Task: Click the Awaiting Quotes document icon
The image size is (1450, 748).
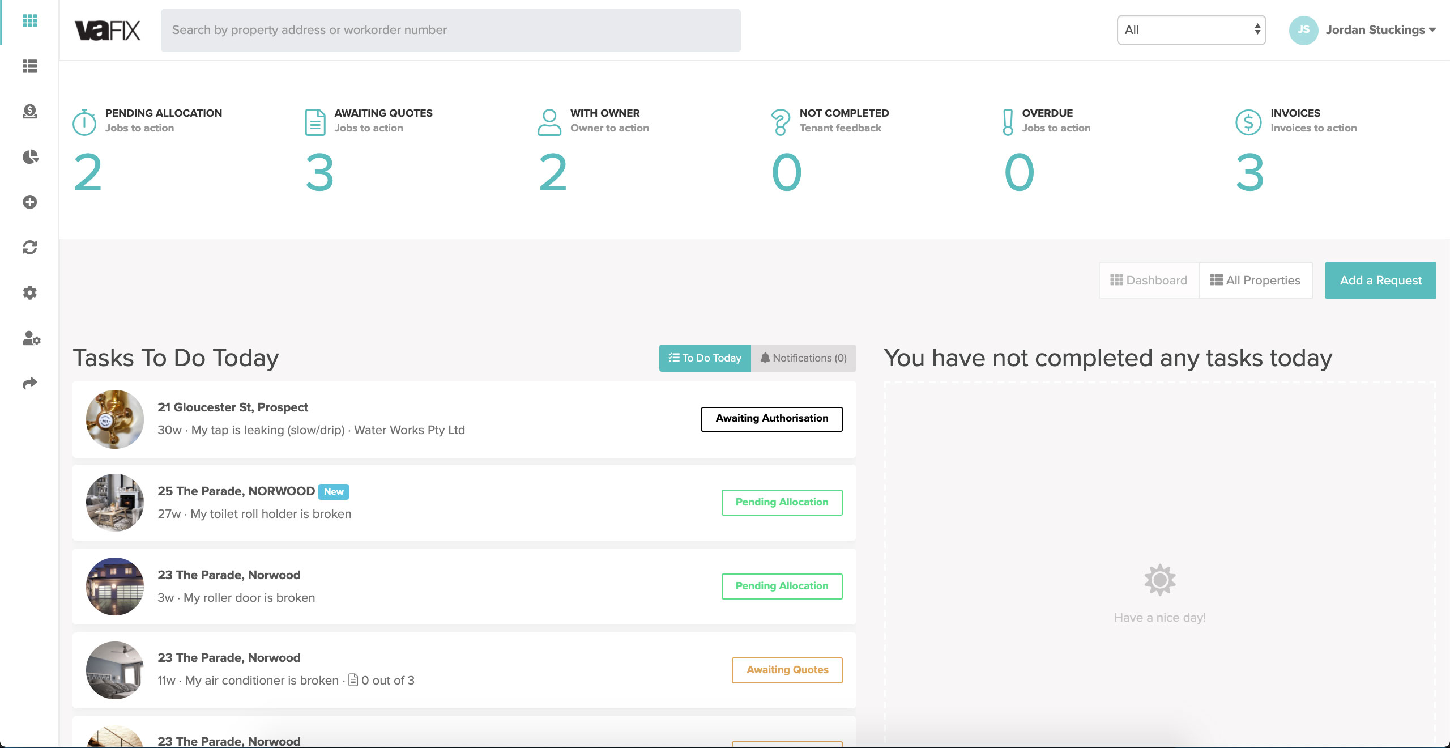Action: point(315,122)
